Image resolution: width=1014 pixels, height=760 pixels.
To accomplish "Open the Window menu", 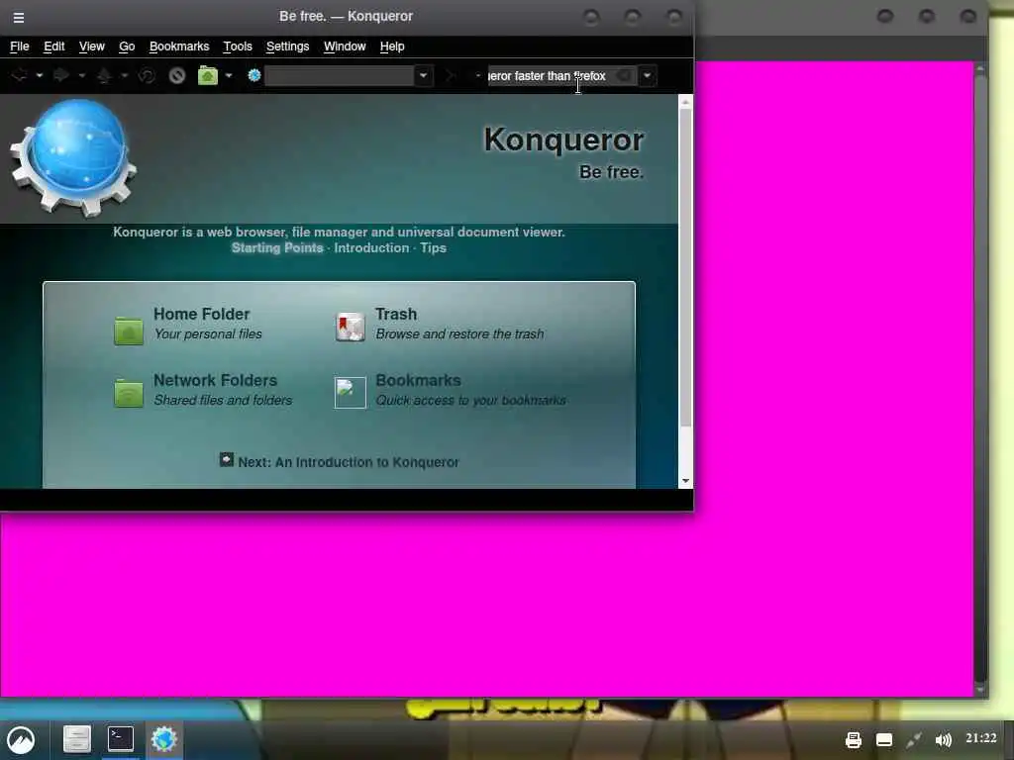I will click(345, 47).
